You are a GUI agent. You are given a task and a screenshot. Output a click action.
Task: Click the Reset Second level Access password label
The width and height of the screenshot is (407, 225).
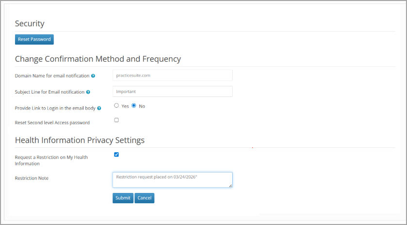coord(52,123)
